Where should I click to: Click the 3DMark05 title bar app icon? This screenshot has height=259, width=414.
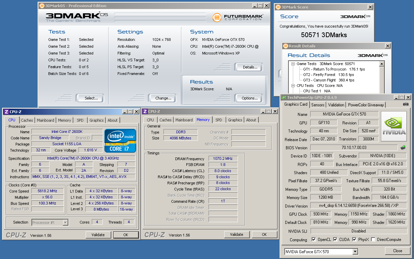coord(42,6)
